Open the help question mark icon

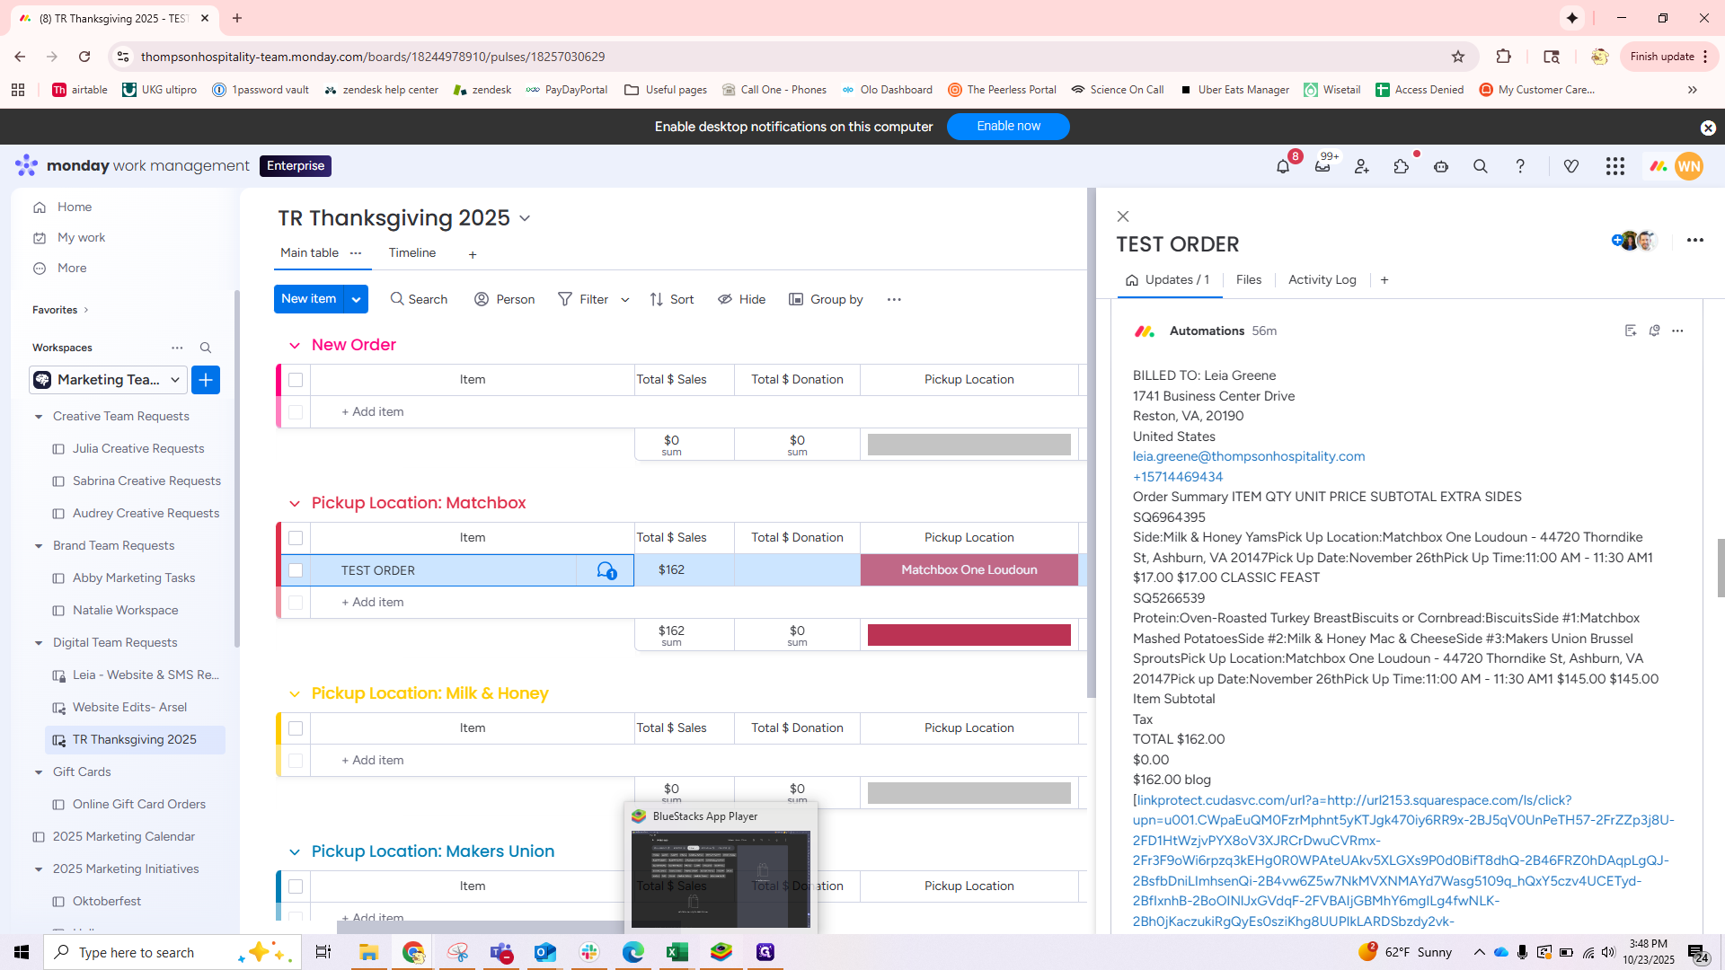(x=1520, y=166)
